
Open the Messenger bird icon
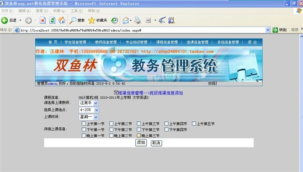(162, 20)
